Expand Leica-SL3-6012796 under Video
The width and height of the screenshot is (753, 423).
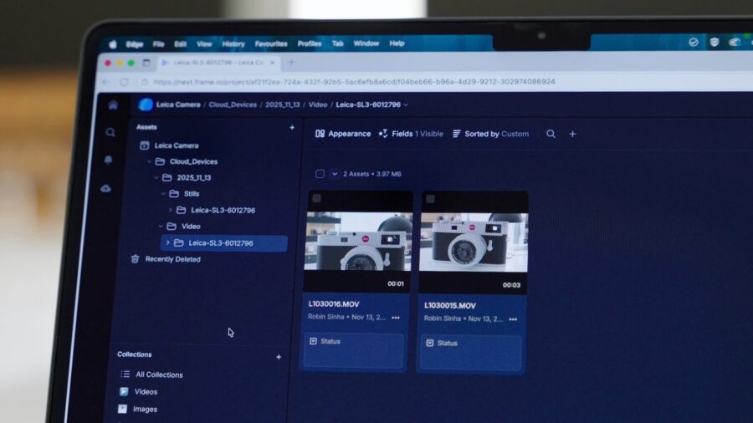click(167, 243)
